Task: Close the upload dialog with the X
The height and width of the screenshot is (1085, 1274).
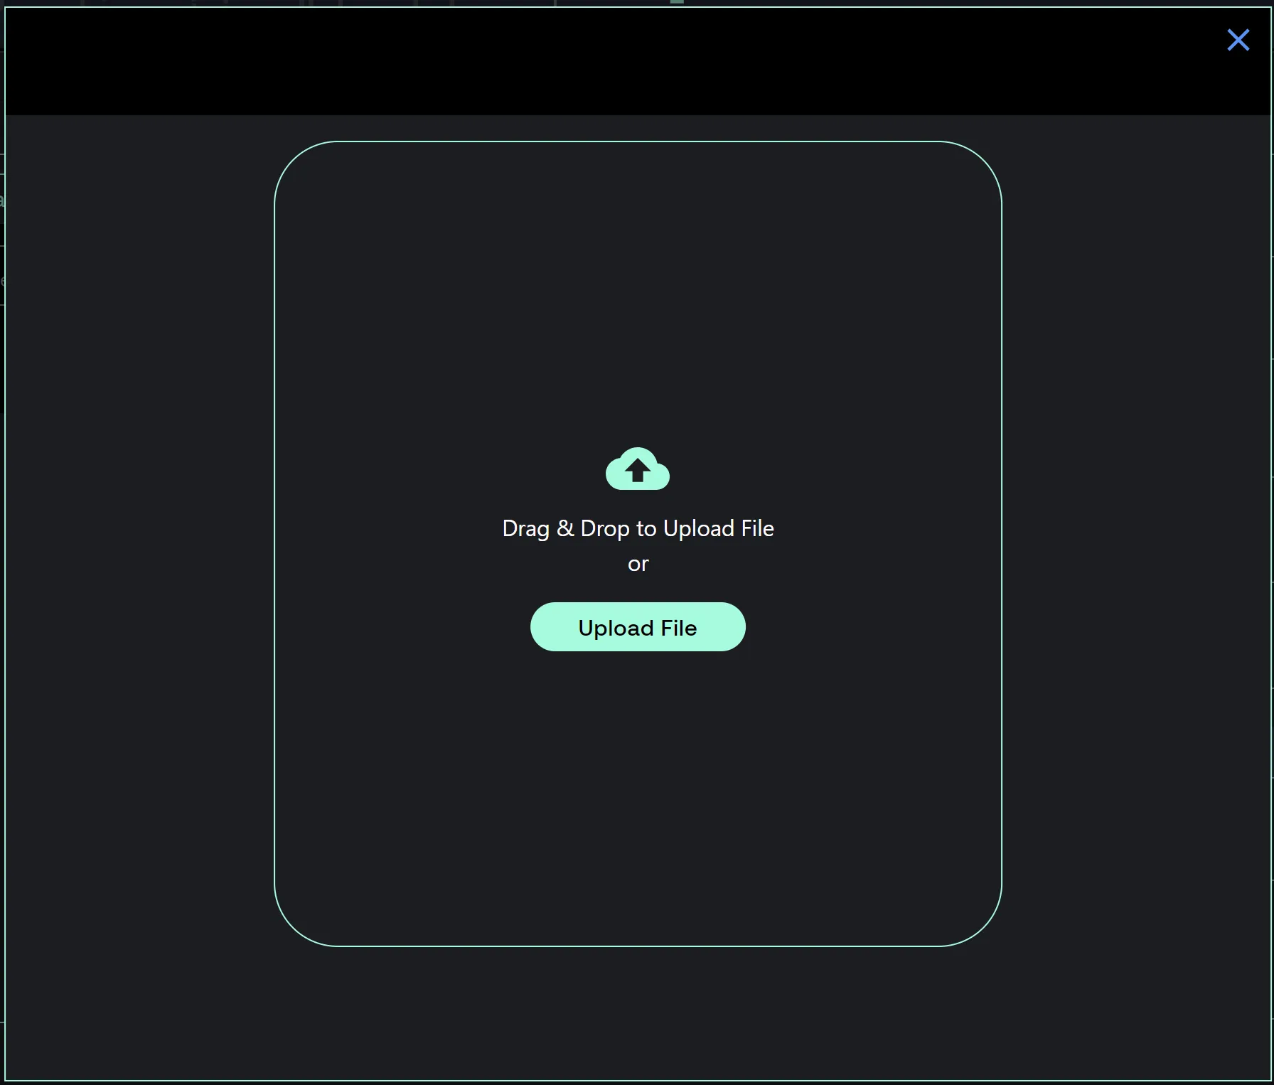Action: (1238, 40)
